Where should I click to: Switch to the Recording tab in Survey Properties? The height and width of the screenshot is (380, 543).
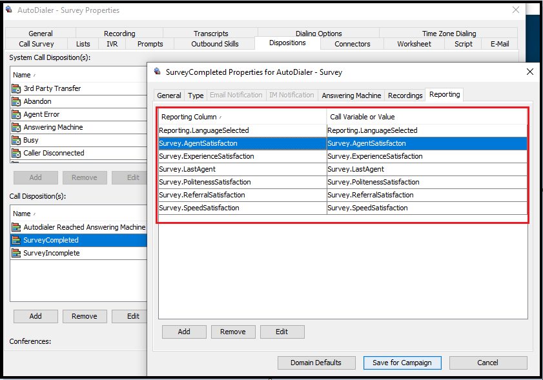point(119,33)
